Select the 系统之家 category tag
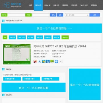The height and width of the screenshot is (103, 103). 57,37
